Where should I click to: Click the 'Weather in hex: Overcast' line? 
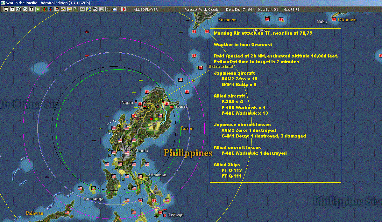tap(243, 44)
